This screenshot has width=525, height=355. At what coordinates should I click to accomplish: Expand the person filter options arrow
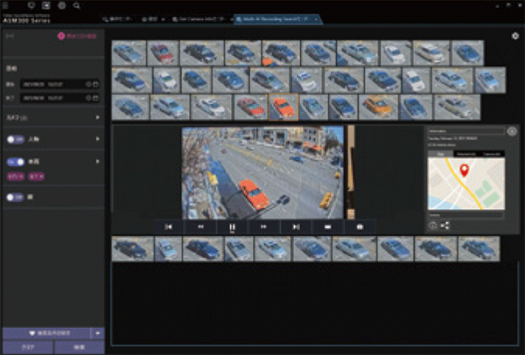click(x=97, y=139)
